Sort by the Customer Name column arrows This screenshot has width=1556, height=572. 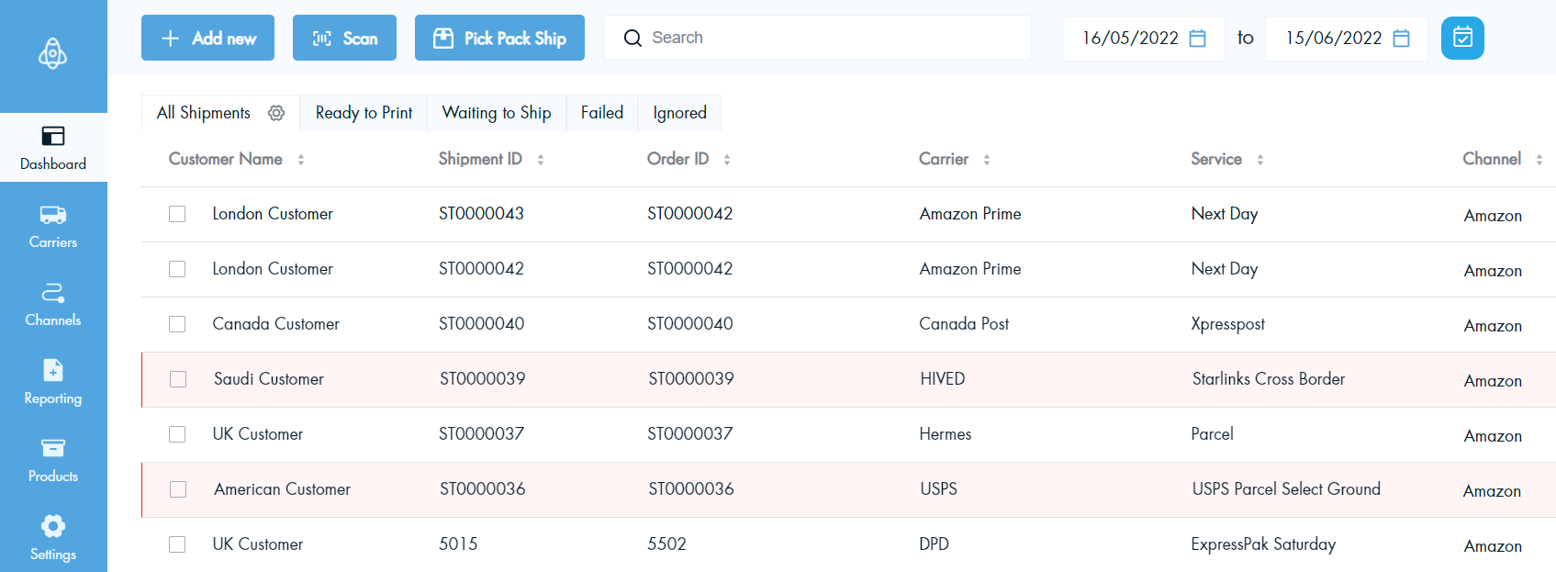click(301, 160)
